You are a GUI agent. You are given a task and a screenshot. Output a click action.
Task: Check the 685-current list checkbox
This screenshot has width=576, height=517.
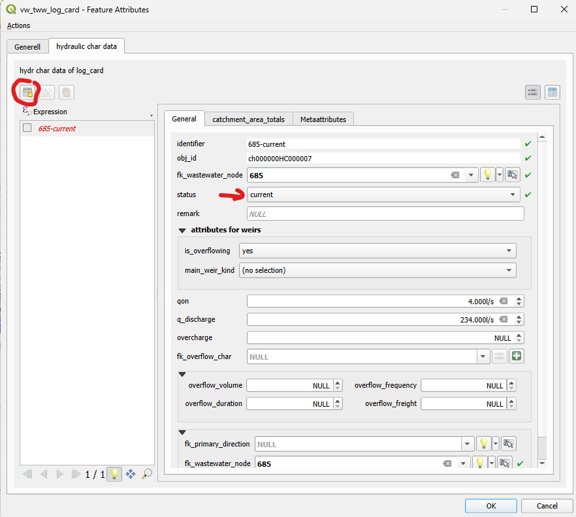pos(27,128)
